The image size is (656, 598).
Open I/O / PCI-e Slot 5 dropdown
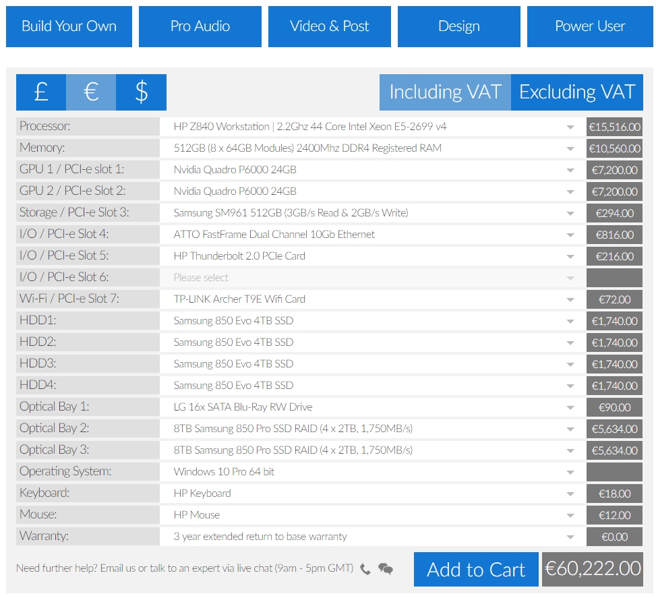(x=372, y=256)
